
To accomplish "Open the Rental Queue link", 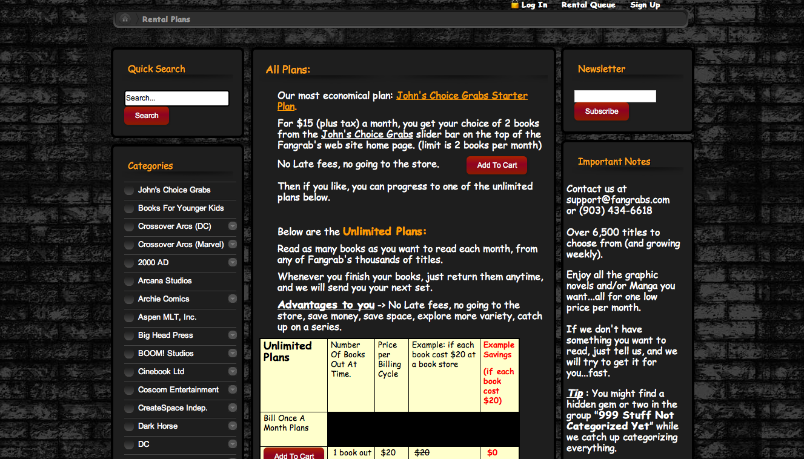I will 588,5.
